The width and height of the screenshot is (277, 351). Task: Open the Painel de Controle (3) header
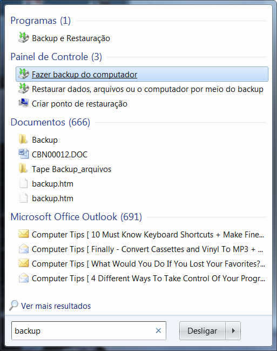pyautogui.click(x=56, y=57)
